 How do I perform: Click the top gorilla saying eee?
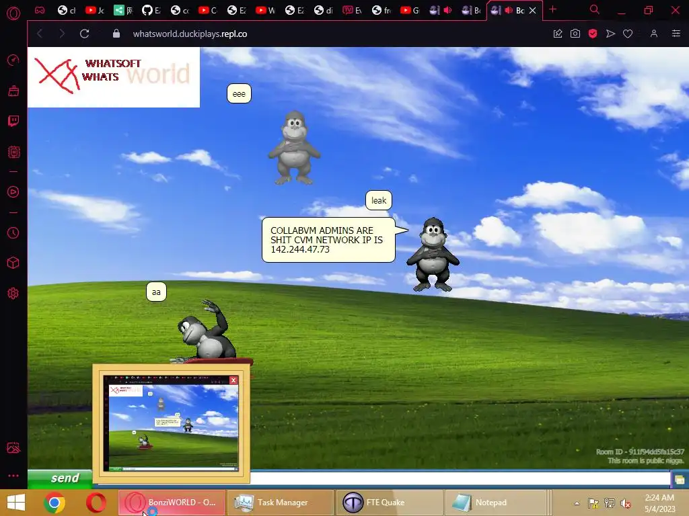pos(295,148)
